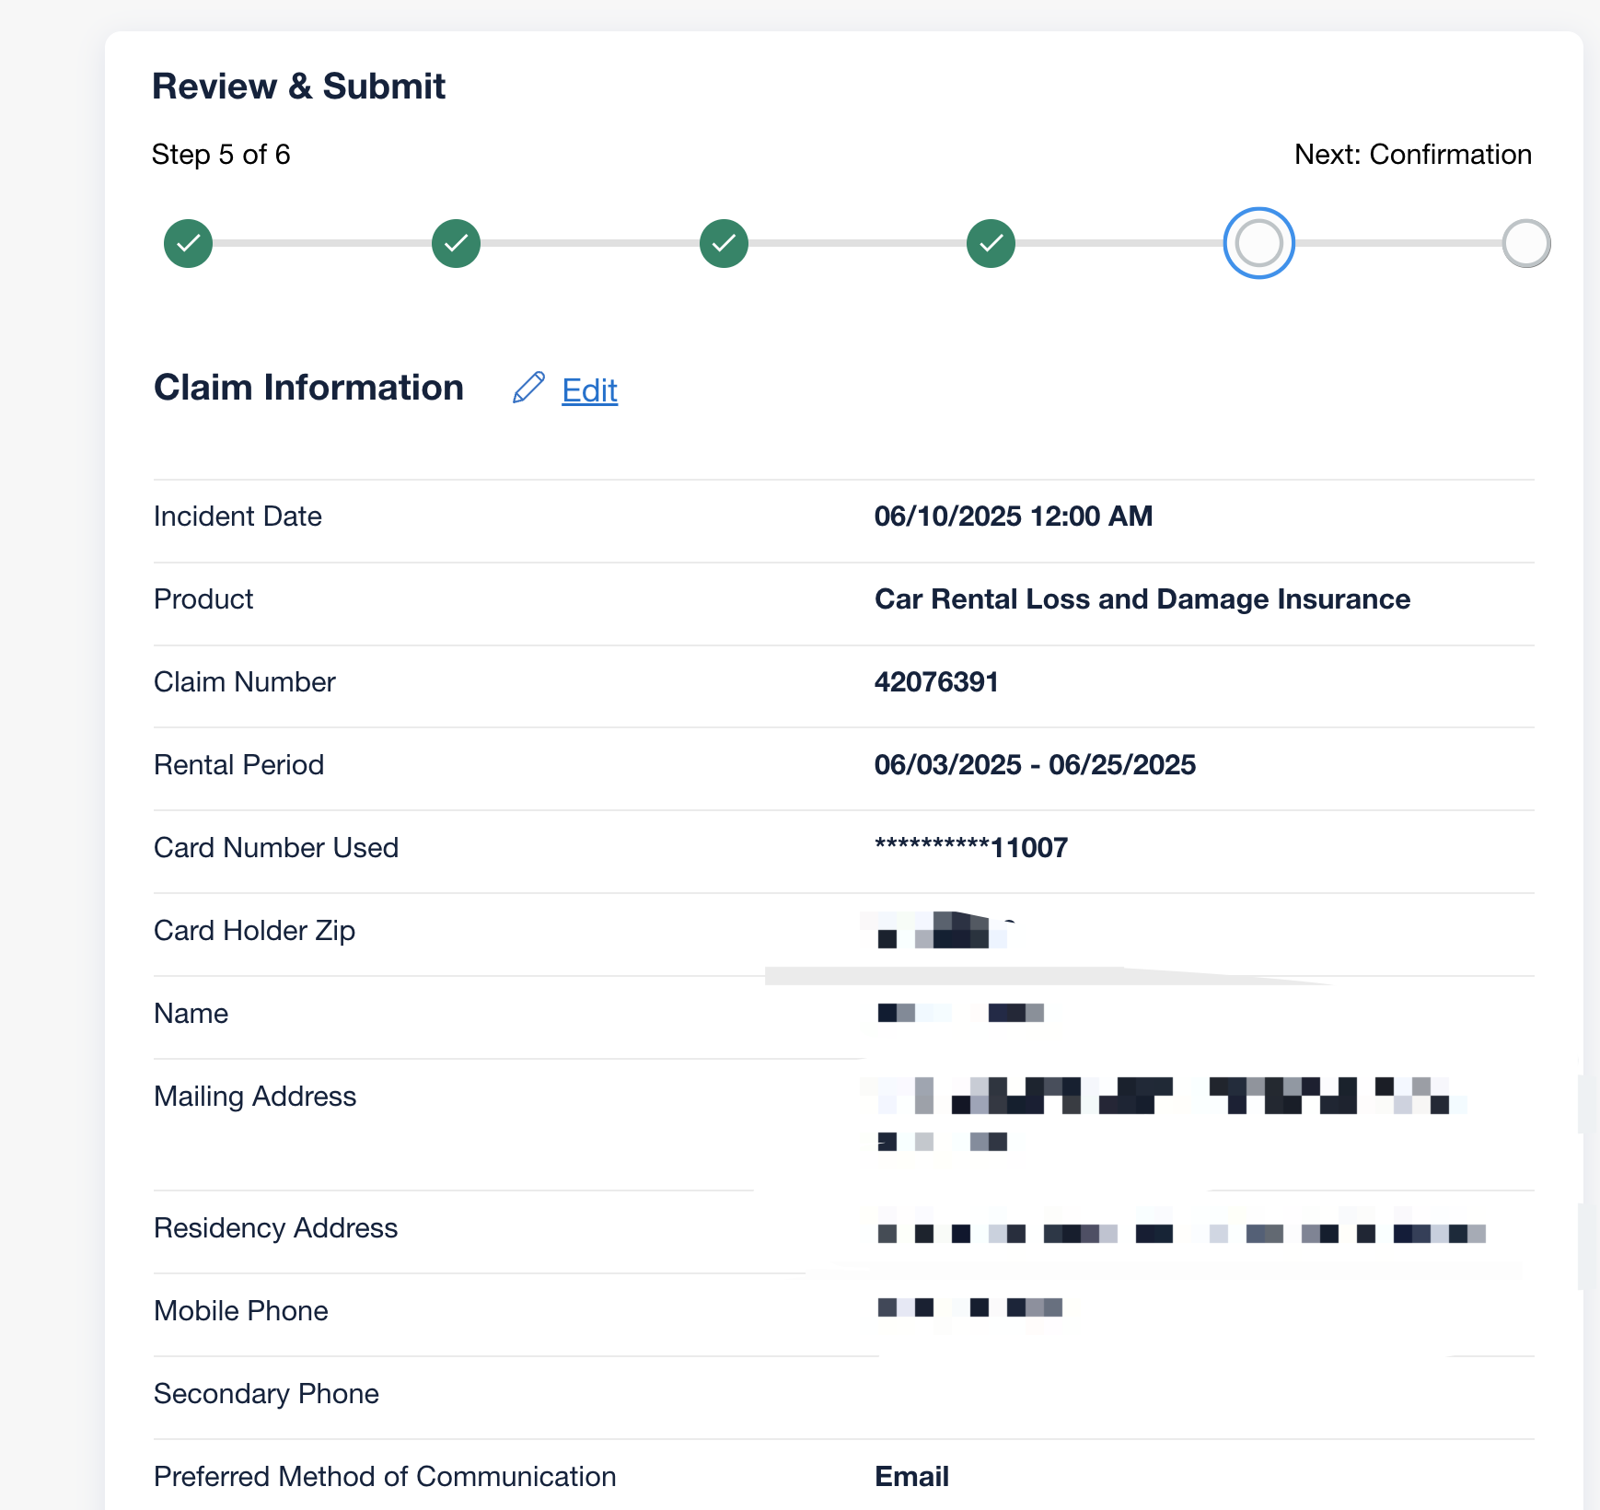Open the Edit link for Claim Information
The image size is (1600, 1510).
[x=589, y=390]
